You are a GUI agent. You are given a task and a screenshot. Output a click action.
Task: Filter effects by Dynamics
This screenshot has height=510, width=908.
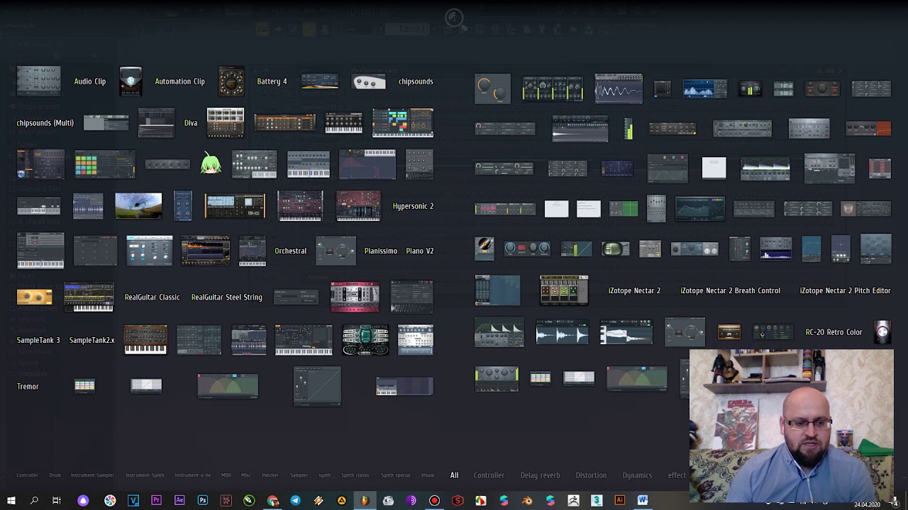pos(637,475)
